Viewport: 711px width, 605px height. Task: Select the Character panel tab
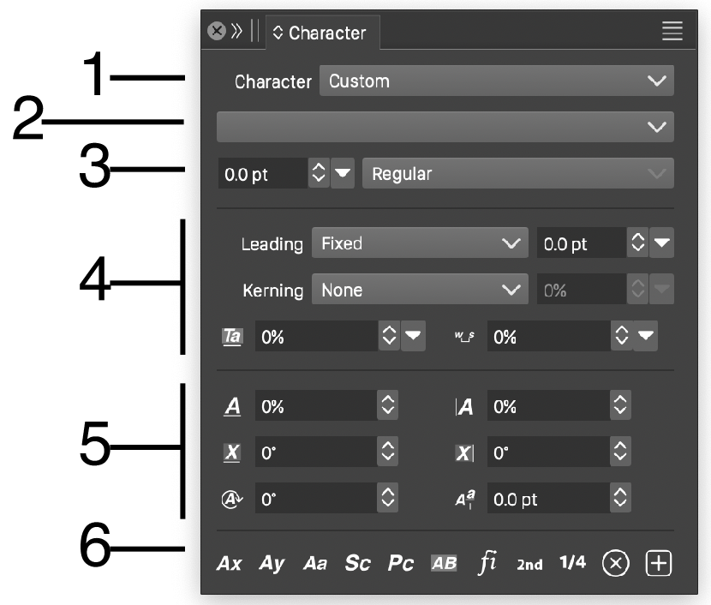320,33
